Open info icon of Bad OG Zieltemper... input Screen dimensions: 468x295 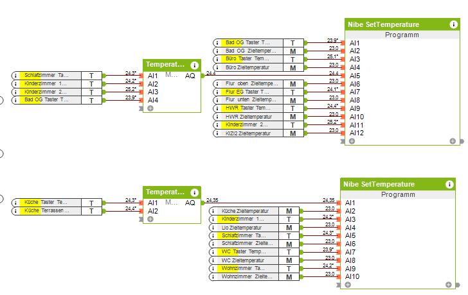[x=217, y=51]
